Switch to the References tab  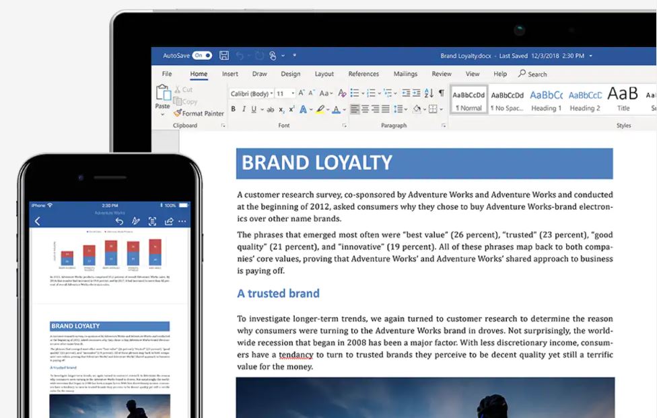coord(364,74)
